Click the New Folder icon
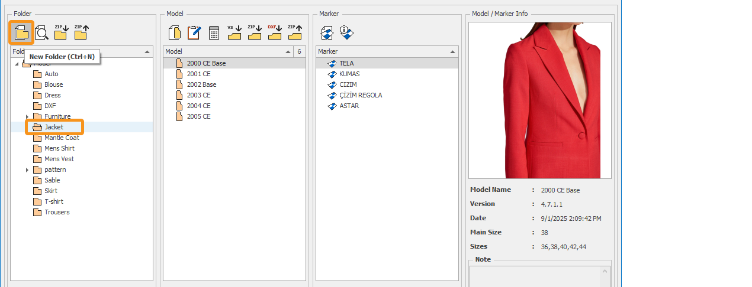 tap(21, 33)
